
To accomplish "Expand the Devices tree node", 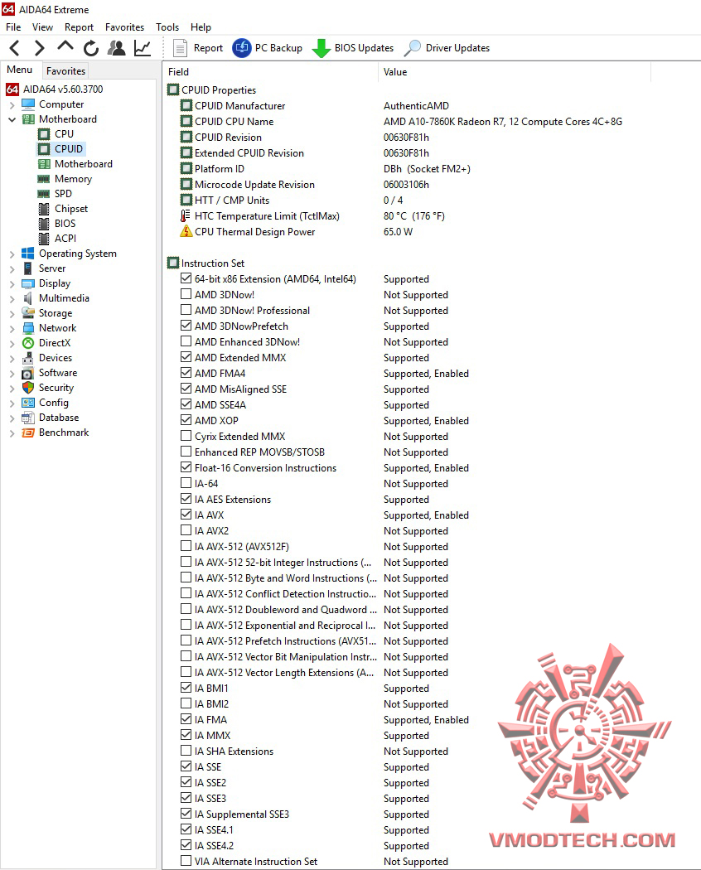I will pos(12,359).
